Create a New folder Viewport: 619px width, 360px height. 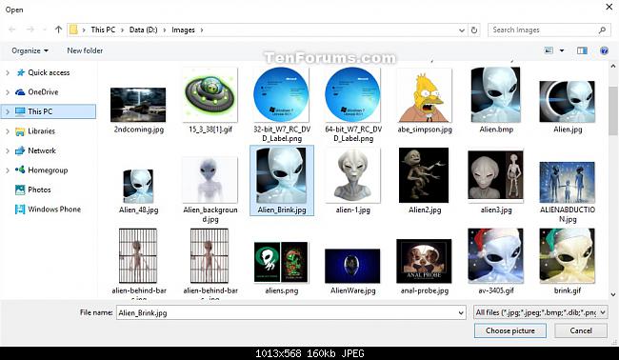pos(85,50)
